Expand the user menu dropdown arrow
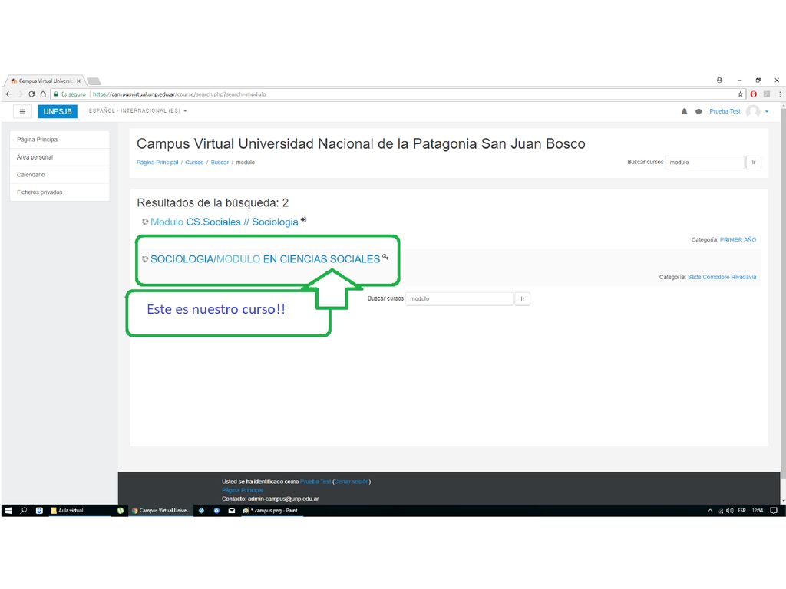This screenshot has width=786, height=589. (x=767, y=112)
